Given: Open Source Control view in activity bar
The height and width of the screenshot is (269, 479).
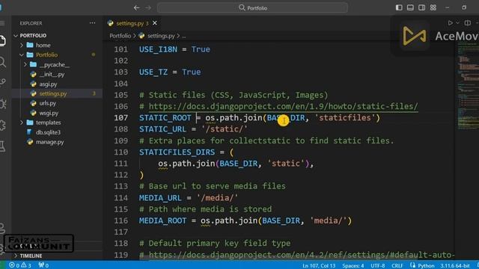Looking at the screenshot, I should pyautogui.click(x=2, y=82).
